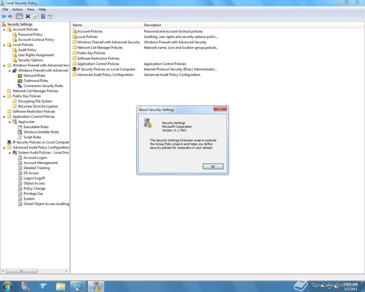Collapse System Audit Policies - Local Group node
365x292 pixels.
[9, 153]
